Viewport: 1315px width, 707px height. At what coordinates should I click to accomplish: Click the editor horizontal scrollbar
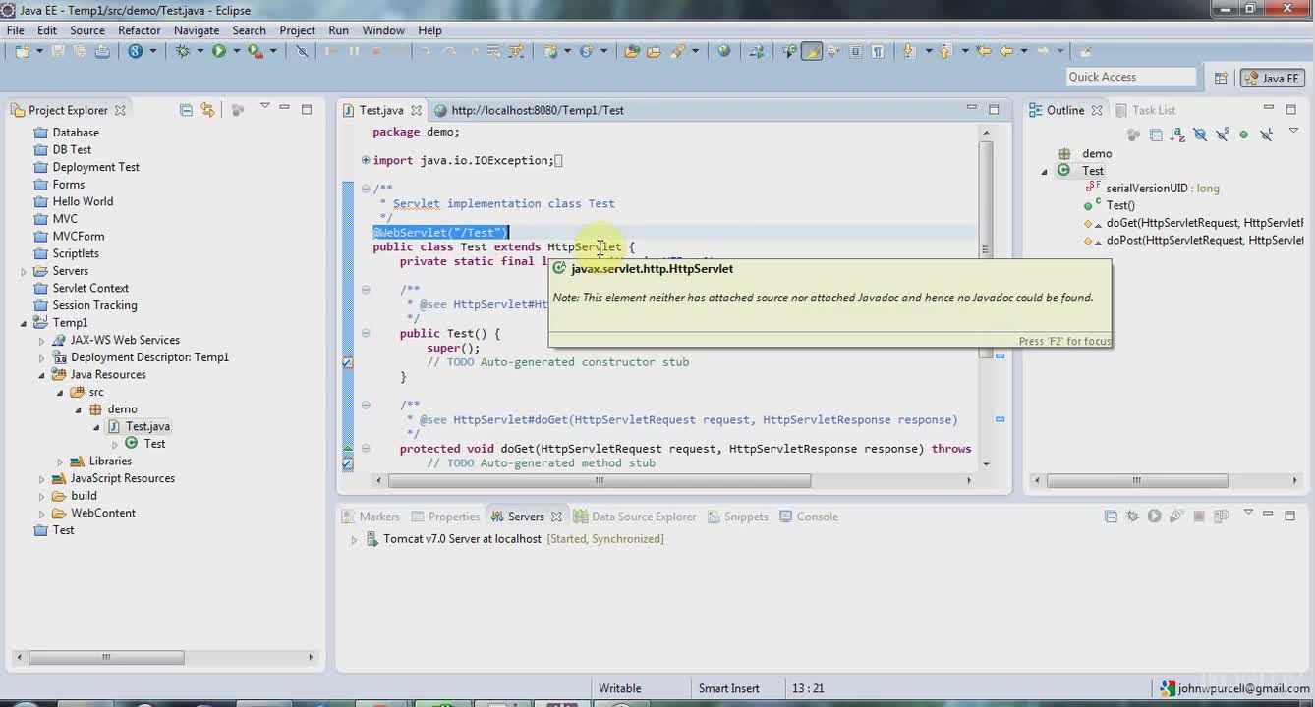(600, 481)
